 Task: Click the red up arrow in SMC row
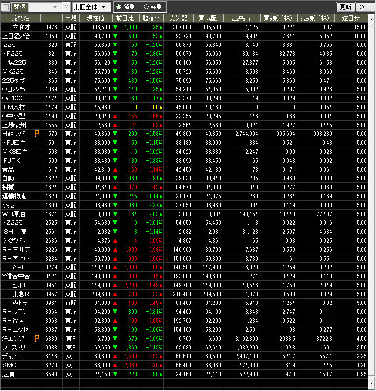tap(115, 365)
